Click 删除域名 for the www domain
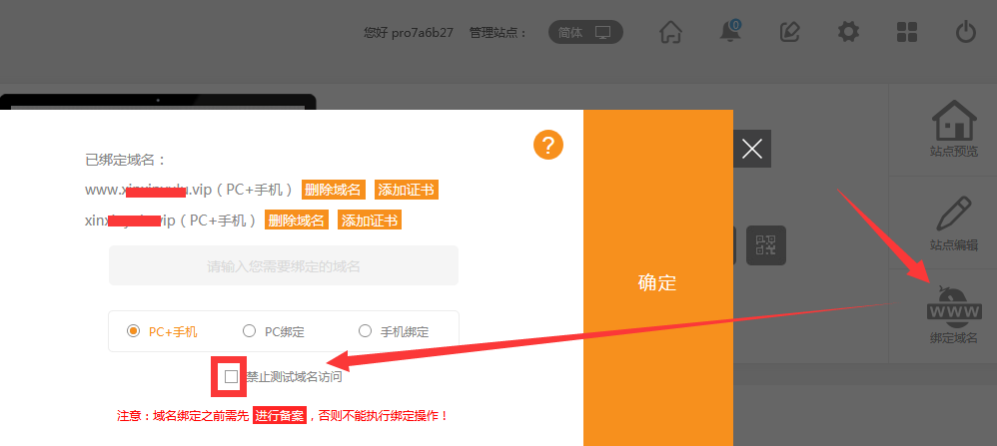The height and width of the screenshot is (446, 997). click(x=333, y=190)
